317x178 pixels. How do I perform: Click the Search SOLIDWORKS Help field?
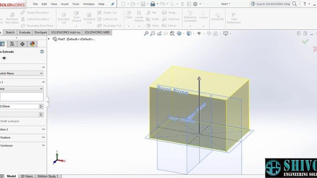(x=273, y=4)
